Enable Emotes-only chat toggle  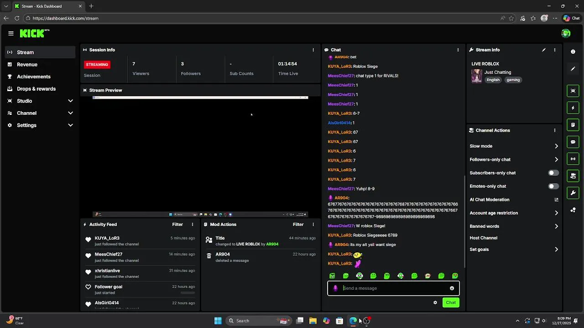pyautogui.click(x=553, y=186)
